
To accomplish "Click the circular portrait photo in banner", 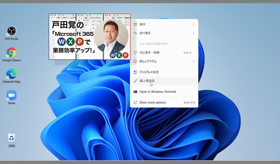I will [x=111, y=37].
